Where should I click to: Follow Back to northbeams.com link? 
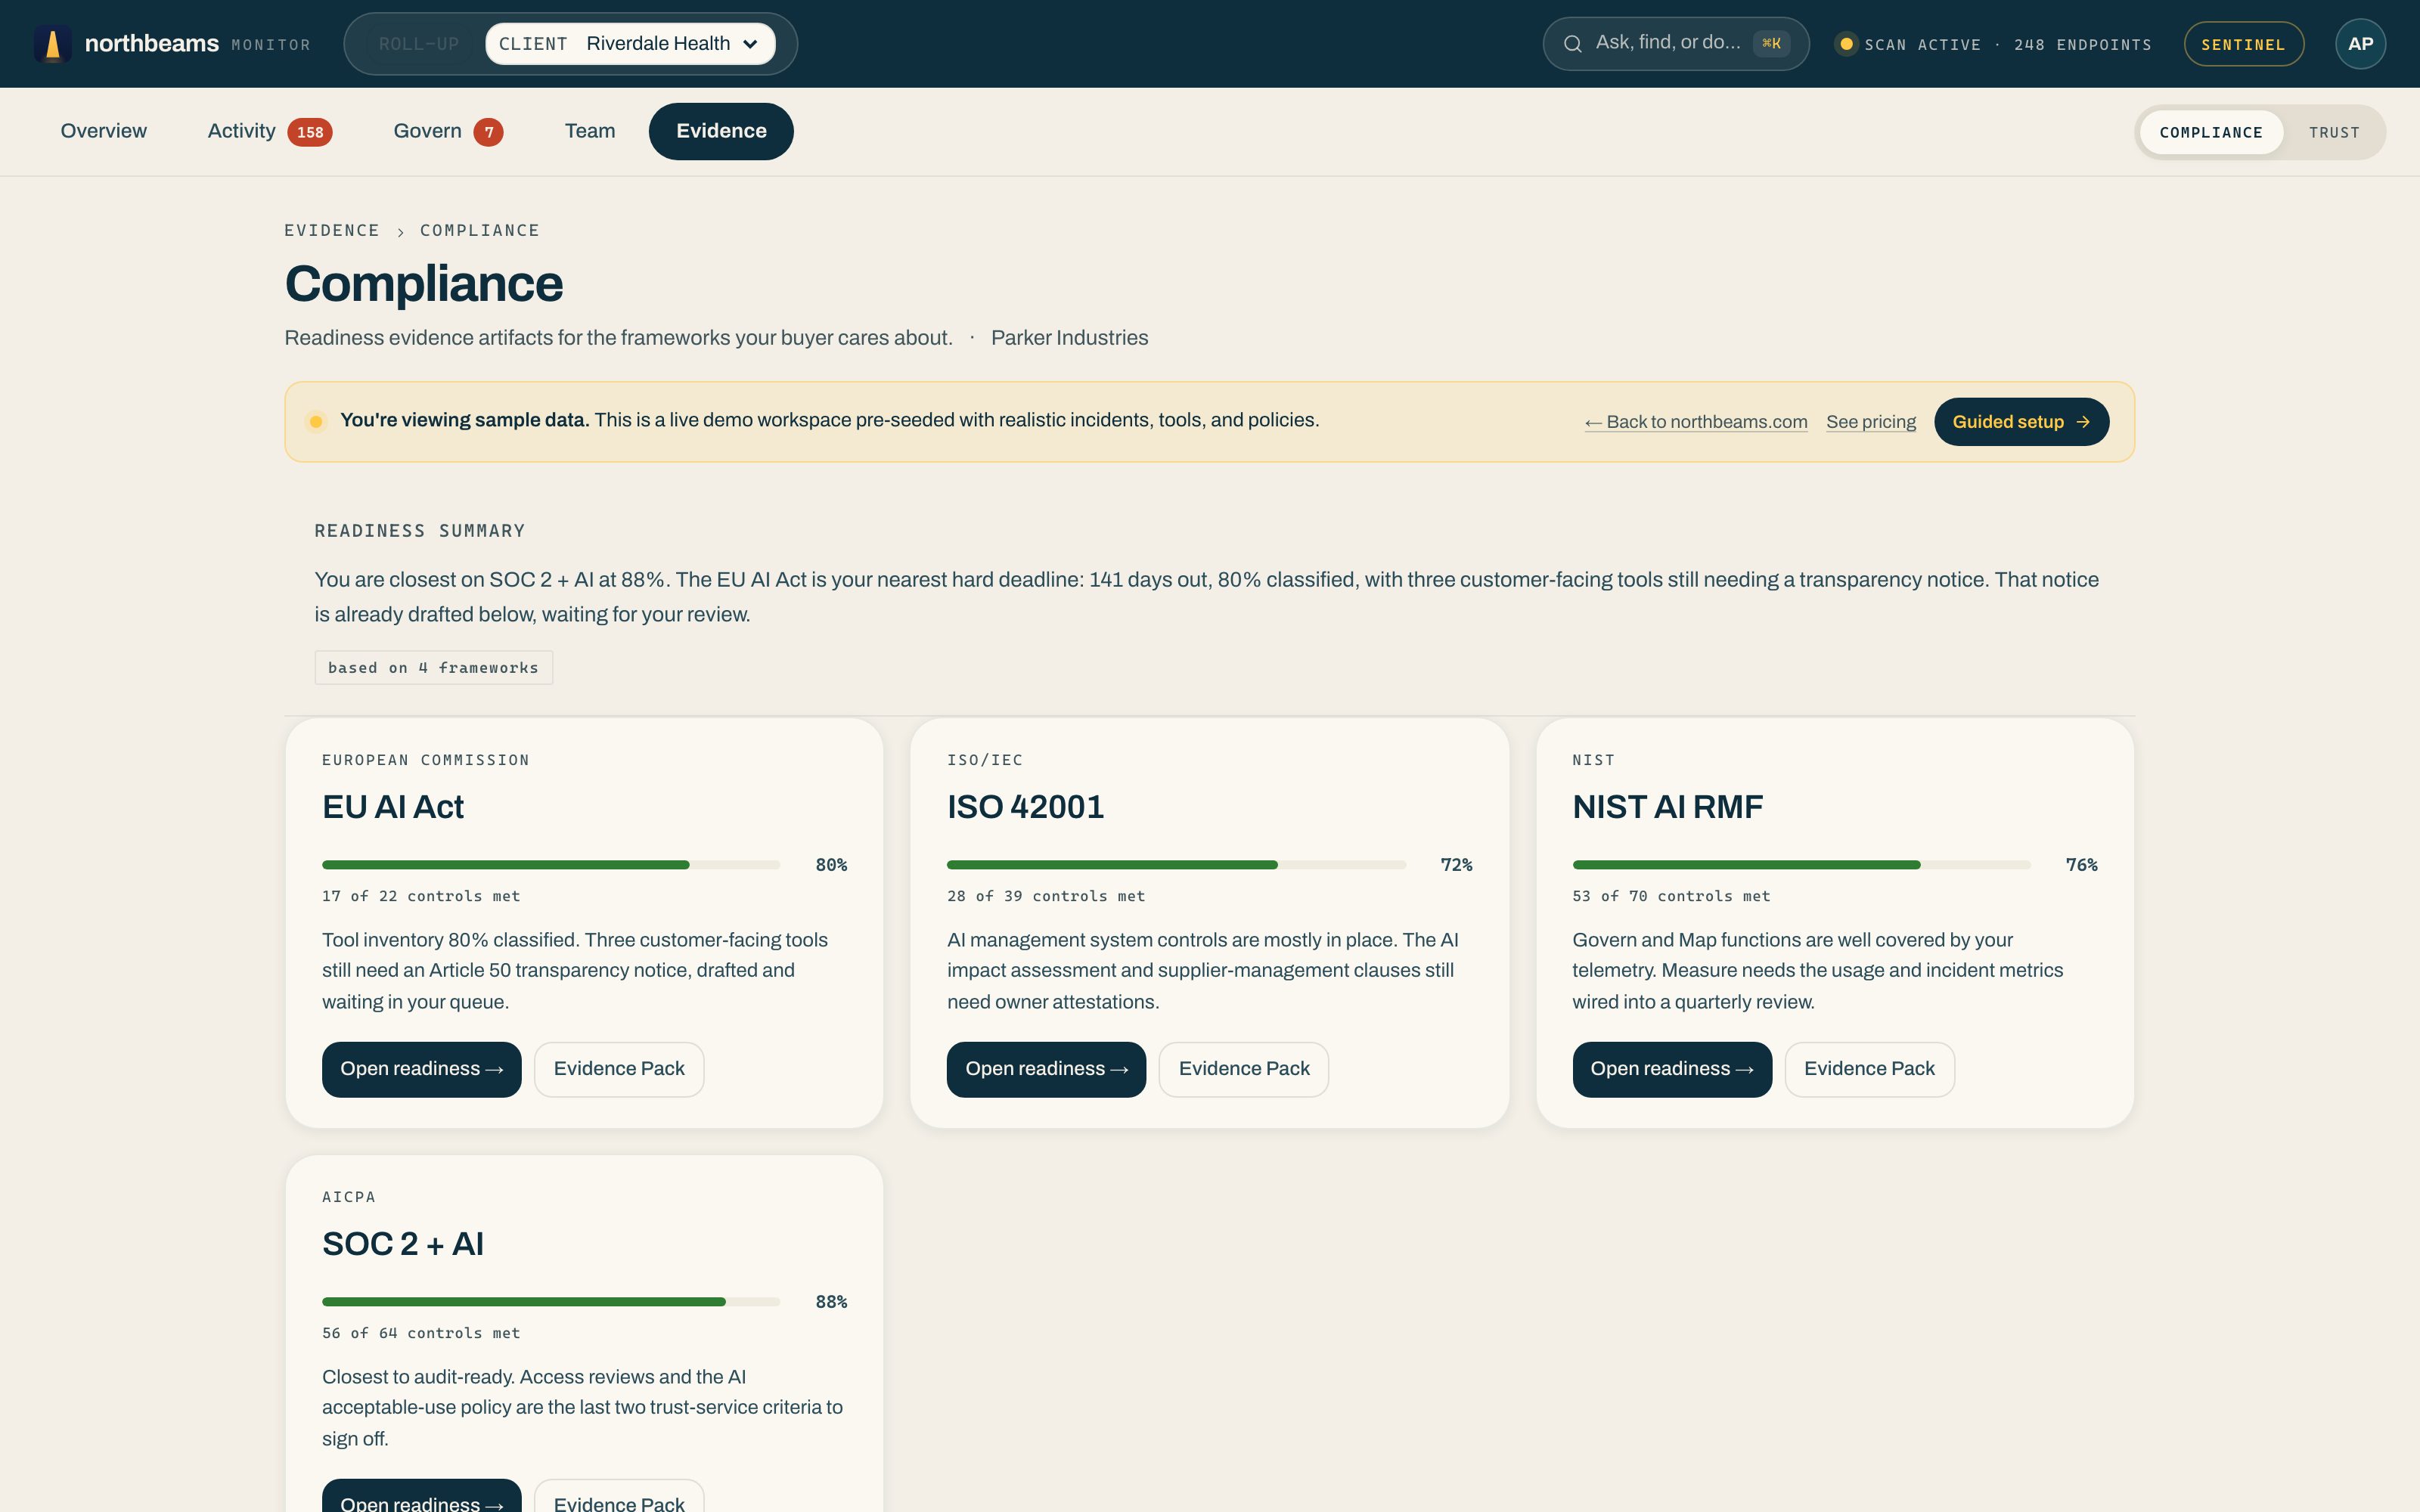click(x=1696, y=422)
